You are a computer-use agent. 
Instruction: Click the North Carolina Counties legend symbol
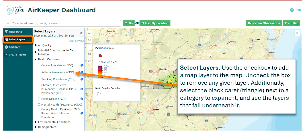pos(100,94)
